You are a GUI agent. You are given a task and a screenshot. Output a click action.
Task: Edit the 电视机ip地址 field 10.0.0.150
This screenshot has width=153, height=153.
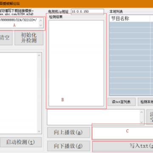point(88,11)
